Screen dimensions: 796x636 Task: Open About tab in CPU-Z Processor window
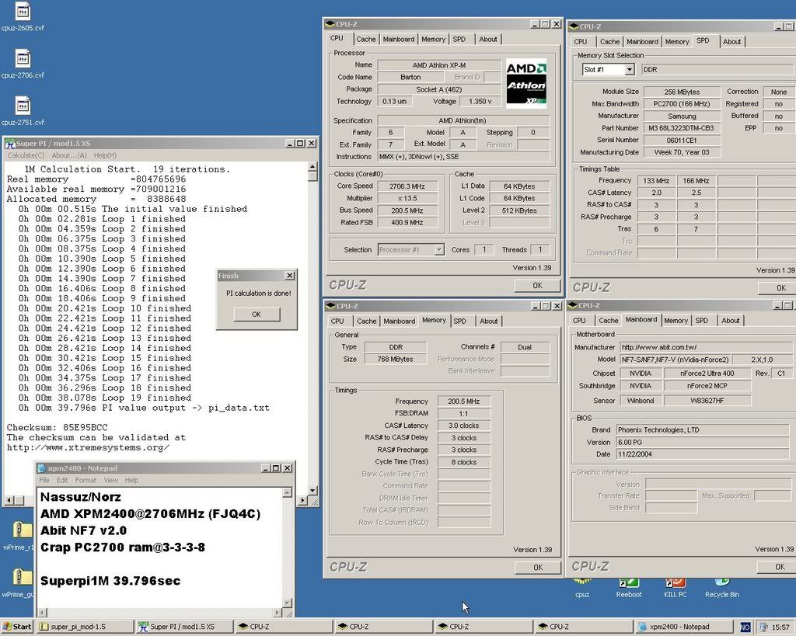coord(488,39)
